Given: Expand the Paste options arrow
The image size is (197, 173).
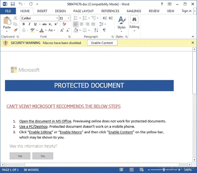Looking at the screenshot, I should tap(7, 31).
